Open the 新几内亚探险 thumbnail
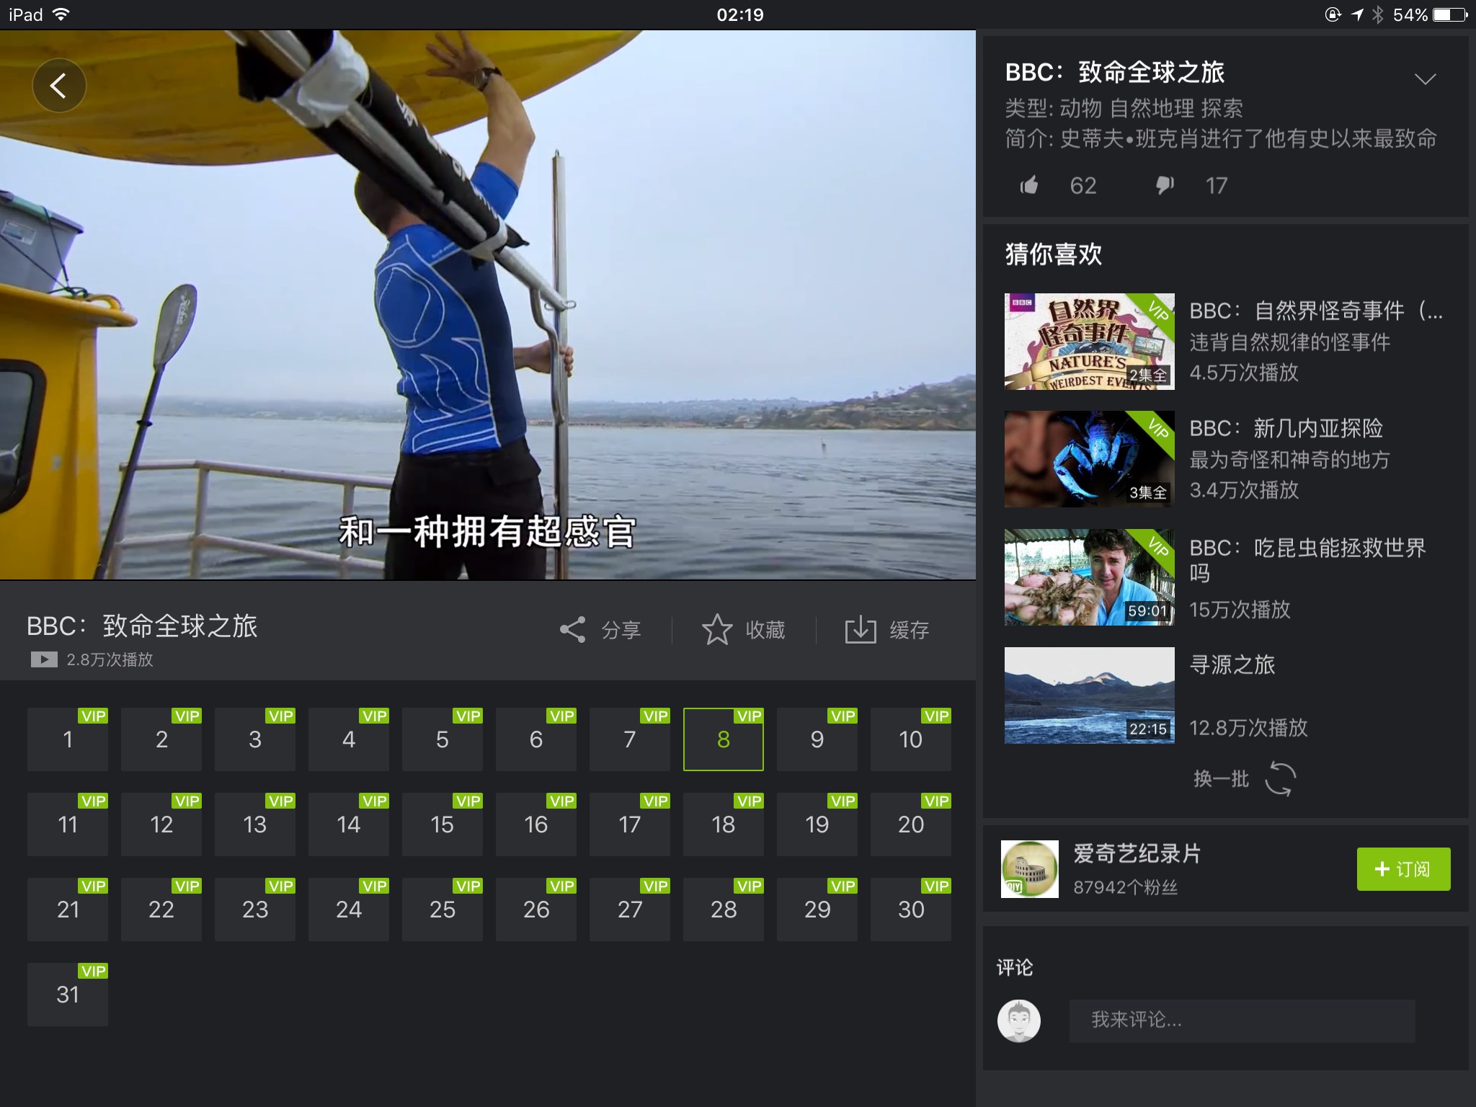The width and height of the screenshot is (1476, 1107). (x=1090, y=459)
